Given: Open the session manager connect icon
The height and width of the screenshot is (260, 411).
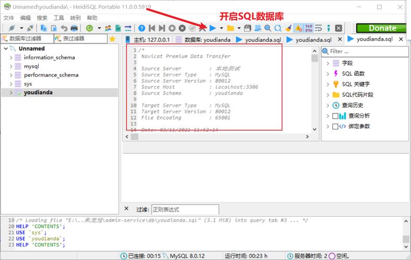Looking at the screenshot, I should (x=12, y=28).
